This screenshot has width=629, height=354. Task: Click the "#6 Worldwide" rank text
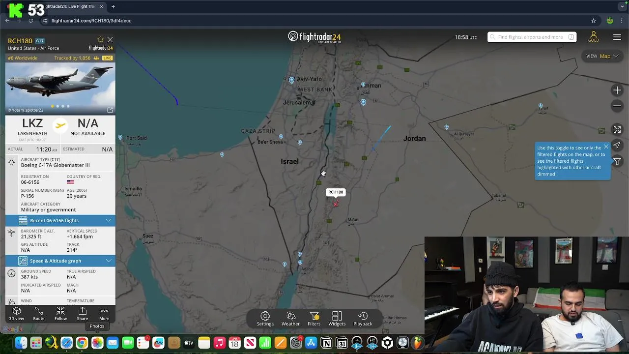pyautogui.click(x=23, y=58)
